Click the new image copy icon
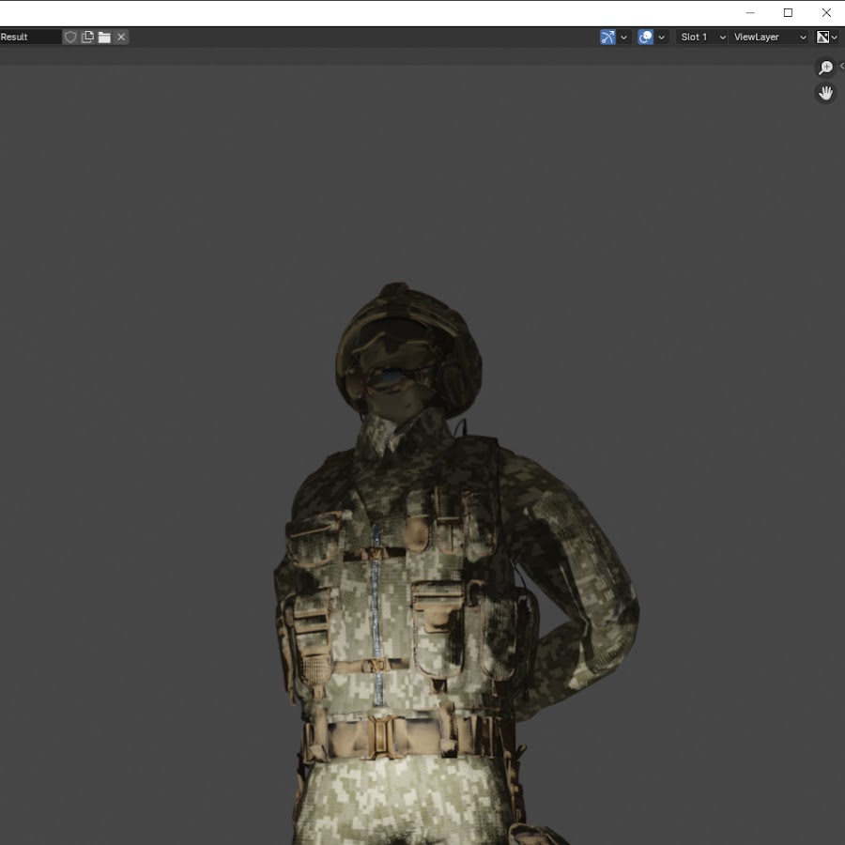The width and height of the screenshot is (845, 845). [87, 37]
